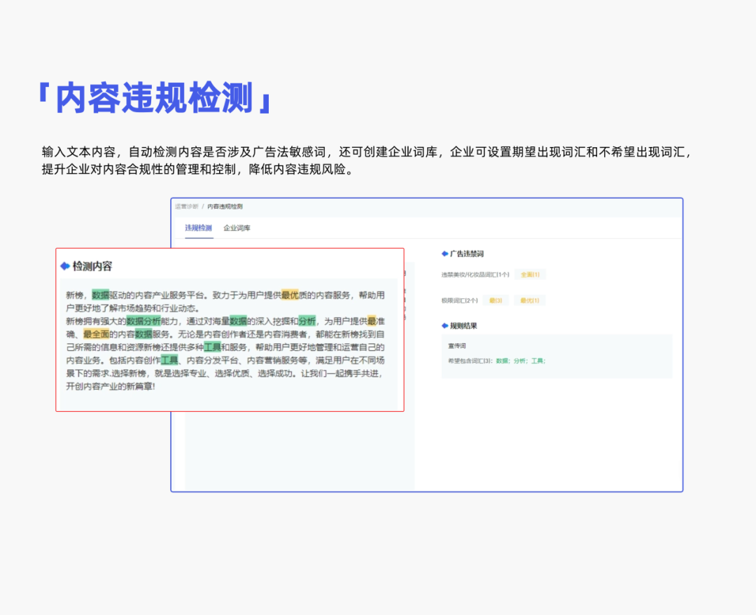Click green 分析 in 希望包含词汇 list
Screen dimensions: 756x615
[519, 361]
